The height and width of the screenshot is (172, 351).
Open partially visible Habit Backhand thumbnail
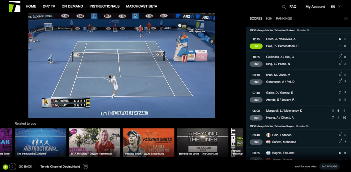point(237,143)
